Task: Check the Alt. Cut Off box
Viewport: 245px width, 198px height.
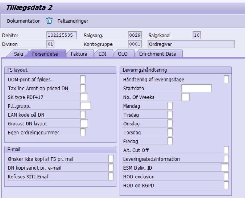Action: coord(226,150)
